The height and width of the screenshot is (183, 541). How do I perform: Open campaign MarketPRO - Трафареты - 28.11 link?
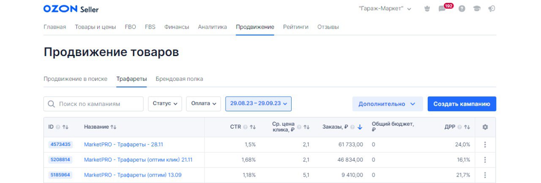tap(123, 145)
